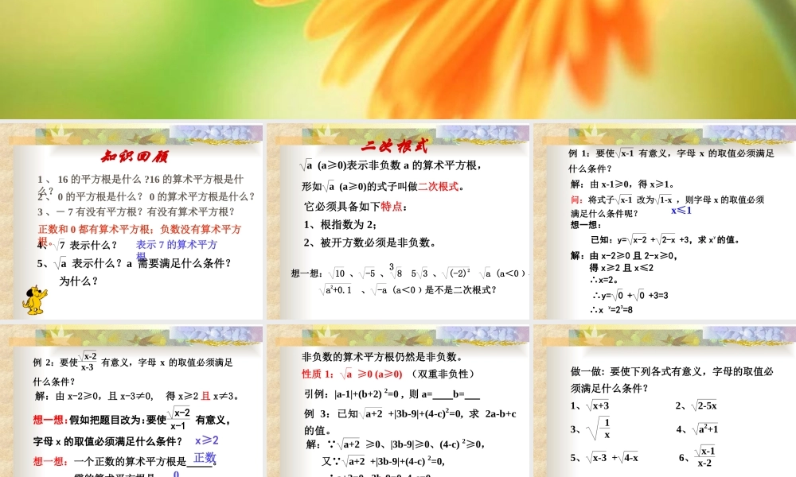Click solution 解:由x-1≥0,得x≥1
Viewport: 796px width, 477px height.
point(622,184)
